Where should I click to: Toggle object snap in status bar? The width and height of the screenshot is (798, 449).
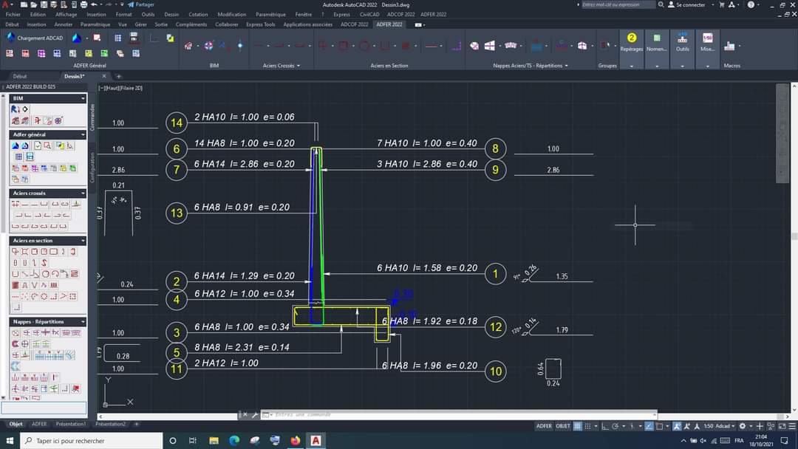click(x=659, y=426)
